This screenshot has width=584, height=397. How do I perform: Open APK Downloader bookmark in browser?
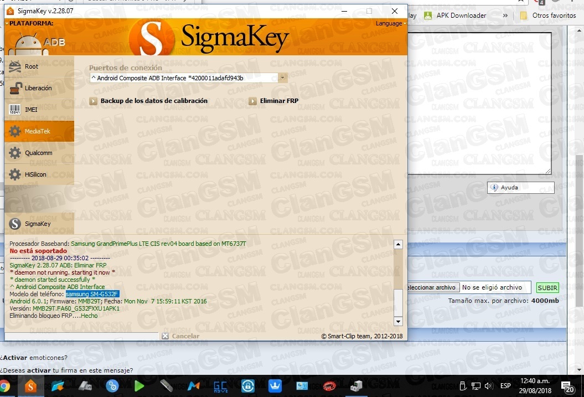(455, 16)
